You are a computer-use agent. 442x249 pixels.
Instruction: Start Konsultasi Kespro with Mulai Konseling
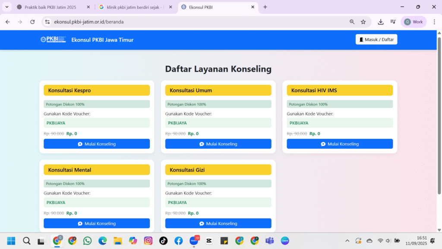pyautogui.click(x=97, y=144)
